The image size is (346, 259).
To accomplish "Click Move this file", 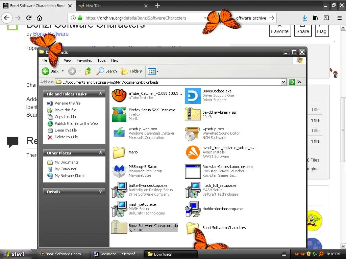I will tap(65, 110).
